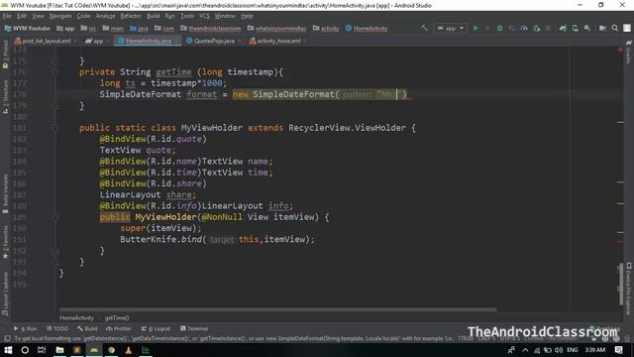Open Project Structure folder icon
This screenshot has width=634, height=357.
pos(602,28)
